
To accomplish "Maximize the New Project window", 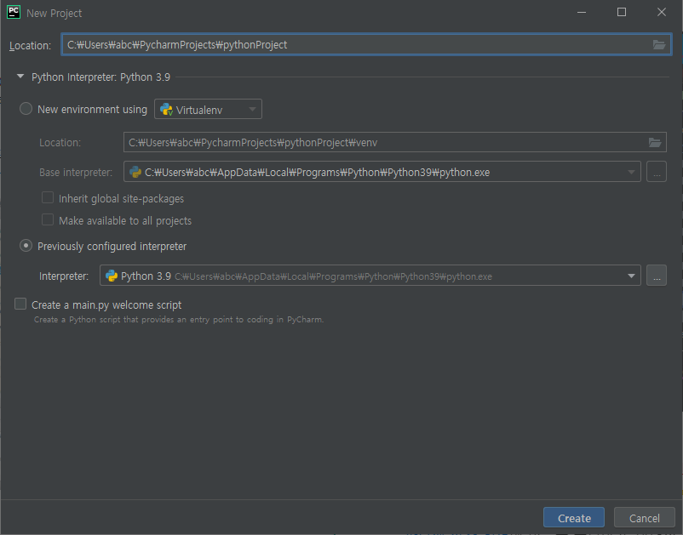I will point(622,12).
